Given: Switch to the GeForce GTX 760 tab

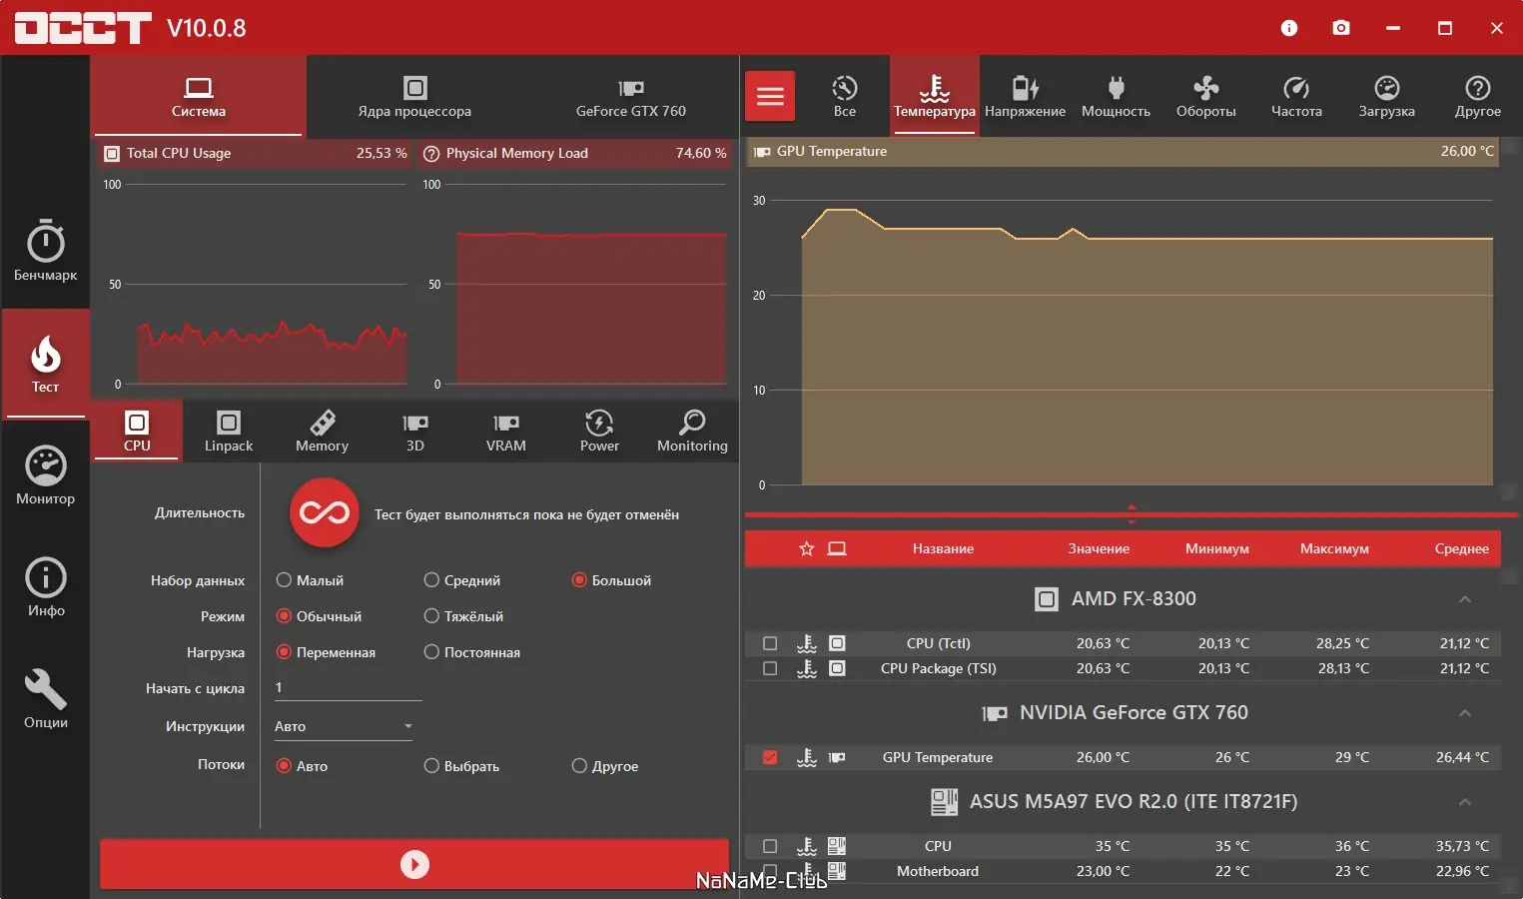Looking at the screenshot, I should tap(630, 96).
